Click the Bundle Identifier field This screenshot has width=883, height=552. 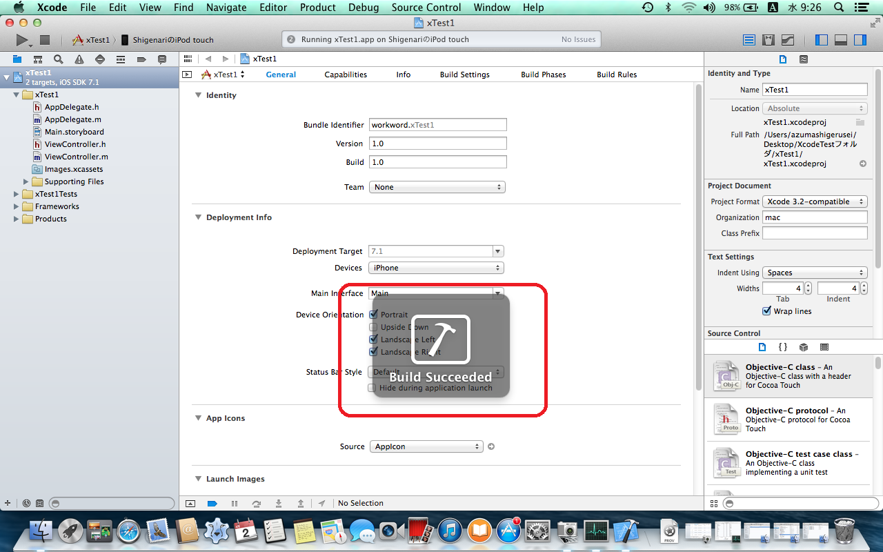coord(438,125)
